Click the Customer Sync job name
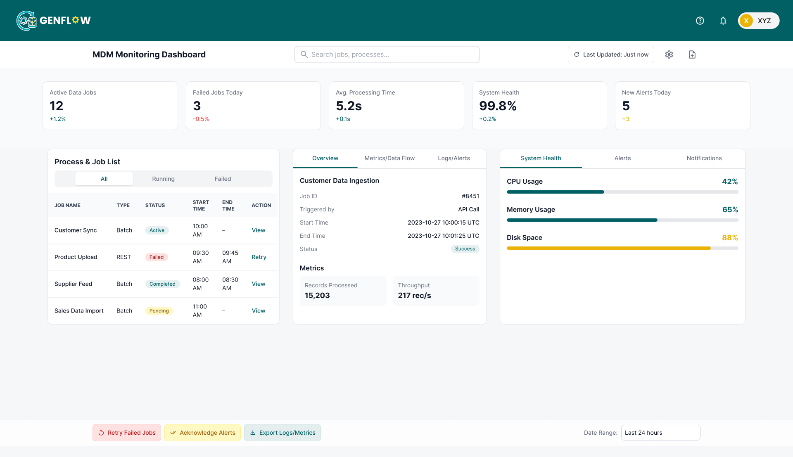 [76, 230]
